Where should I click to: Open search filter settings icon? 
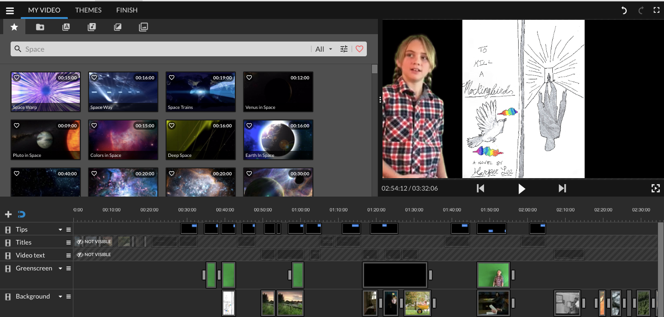pyautogui.click(x=344, y=49)
